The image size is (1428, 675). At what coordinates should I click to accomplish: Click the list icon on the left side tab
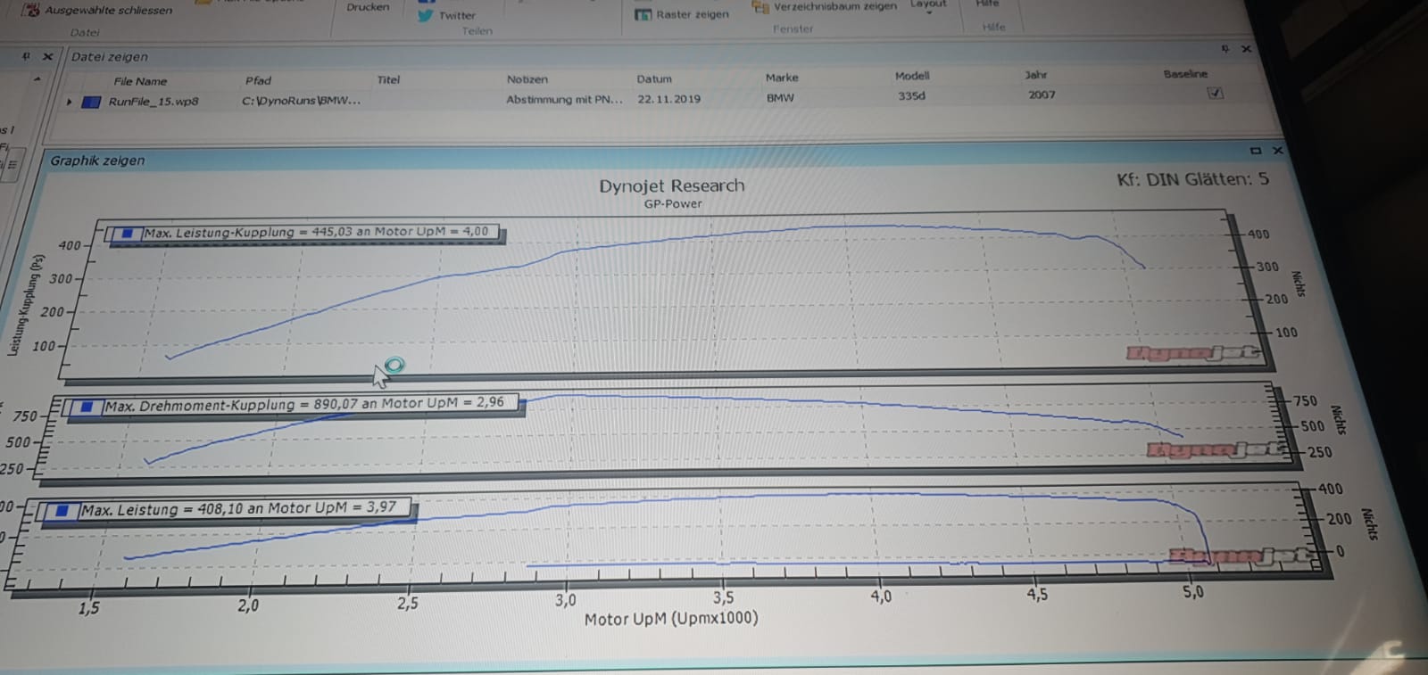(12, 164)
